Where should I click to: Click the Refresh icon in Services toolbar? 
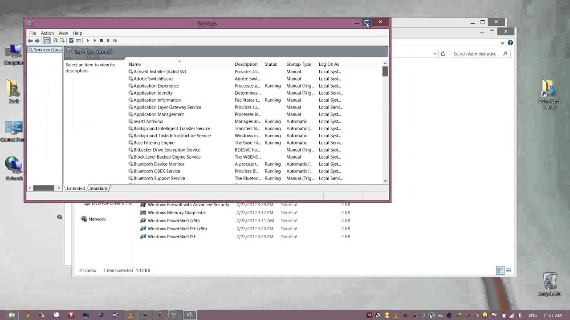point(56,40)
